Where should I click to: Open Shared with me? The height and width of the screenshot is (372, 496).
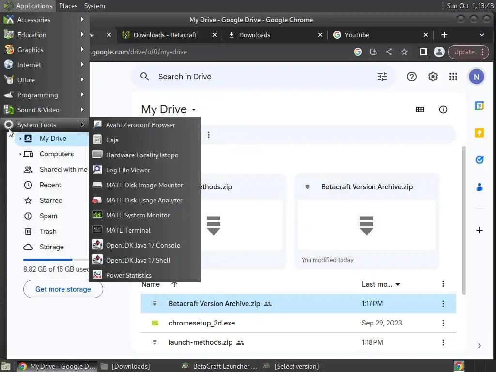click(x=55, y=170)
